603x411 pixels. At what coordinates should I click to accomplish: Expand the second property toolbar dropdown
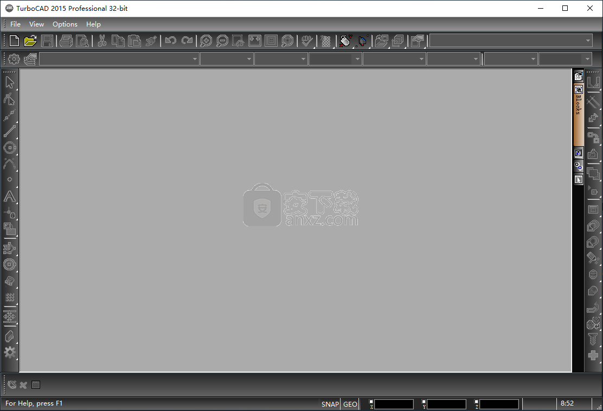click(249, 59)
